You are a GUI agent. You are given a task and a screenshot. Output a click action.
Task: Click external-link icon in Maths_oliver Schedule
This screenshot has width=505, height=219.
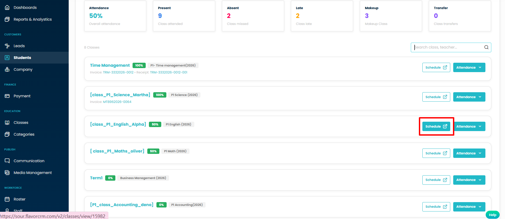click(445, 153)
